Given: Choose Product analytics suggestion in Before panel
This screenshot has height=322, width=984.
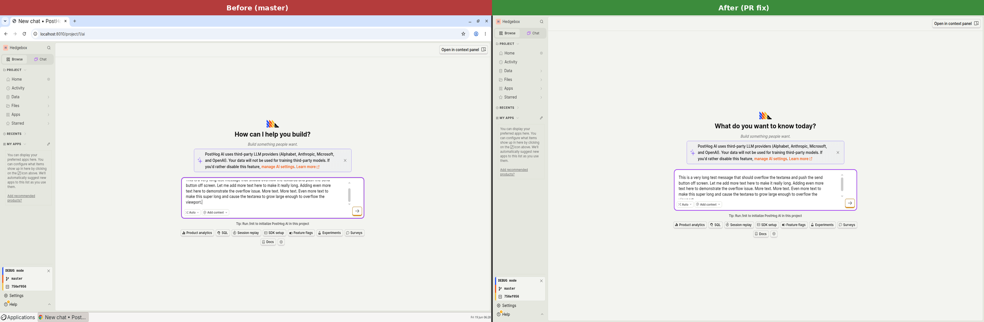Looking at the screenshot, I should click(197, 233).
